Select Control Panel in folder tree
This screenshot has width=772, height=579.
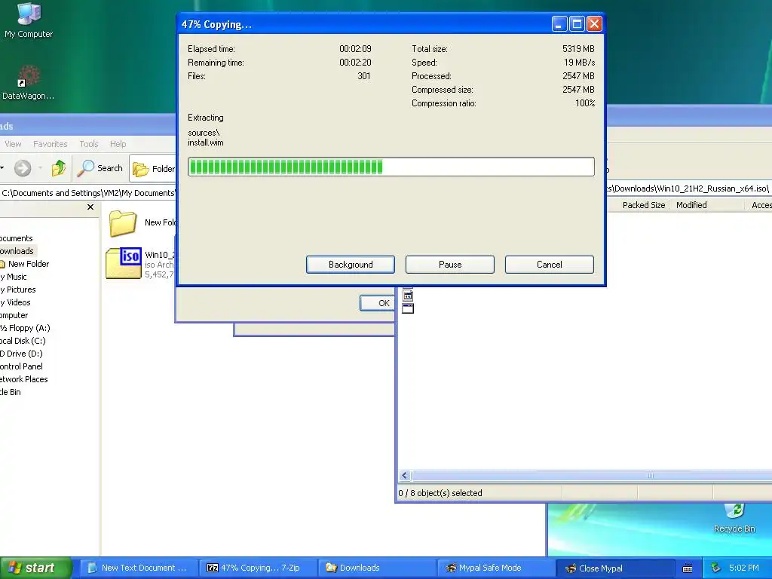(22, 366)
